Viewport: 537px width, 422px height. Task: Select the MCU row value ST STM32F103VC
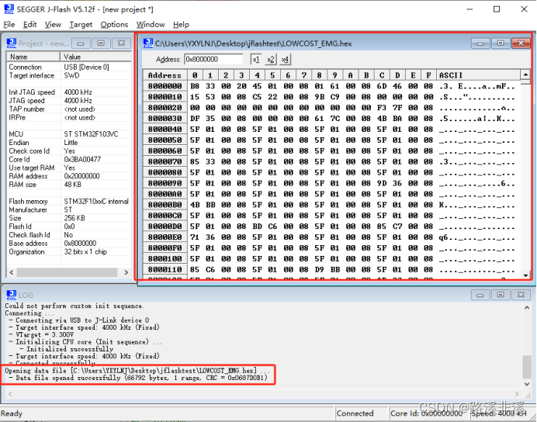point(91,134)
